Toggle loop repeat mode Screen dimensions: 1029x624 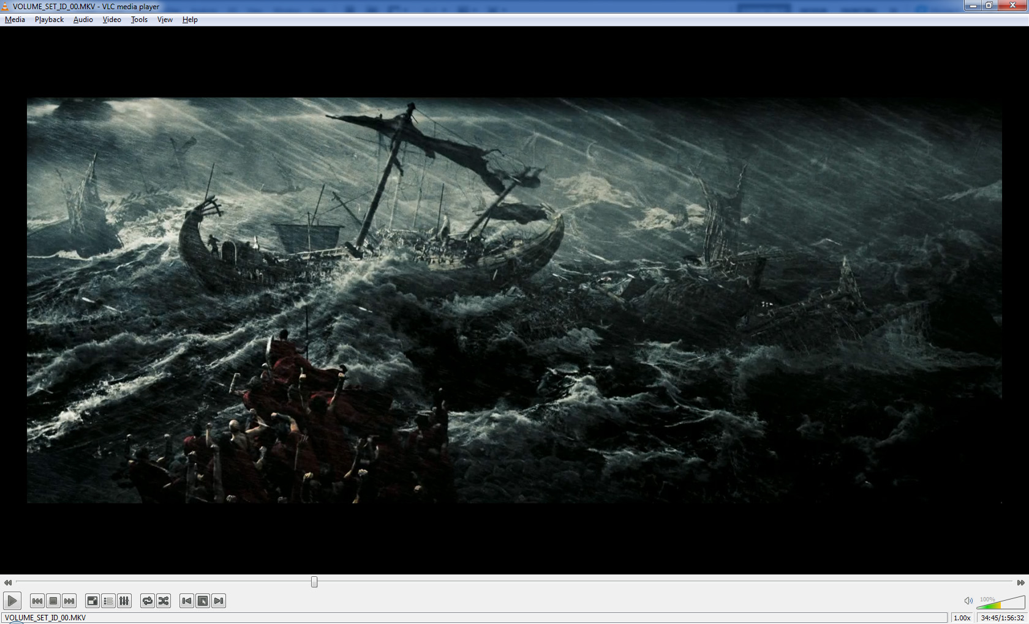[x=148, y=601]
